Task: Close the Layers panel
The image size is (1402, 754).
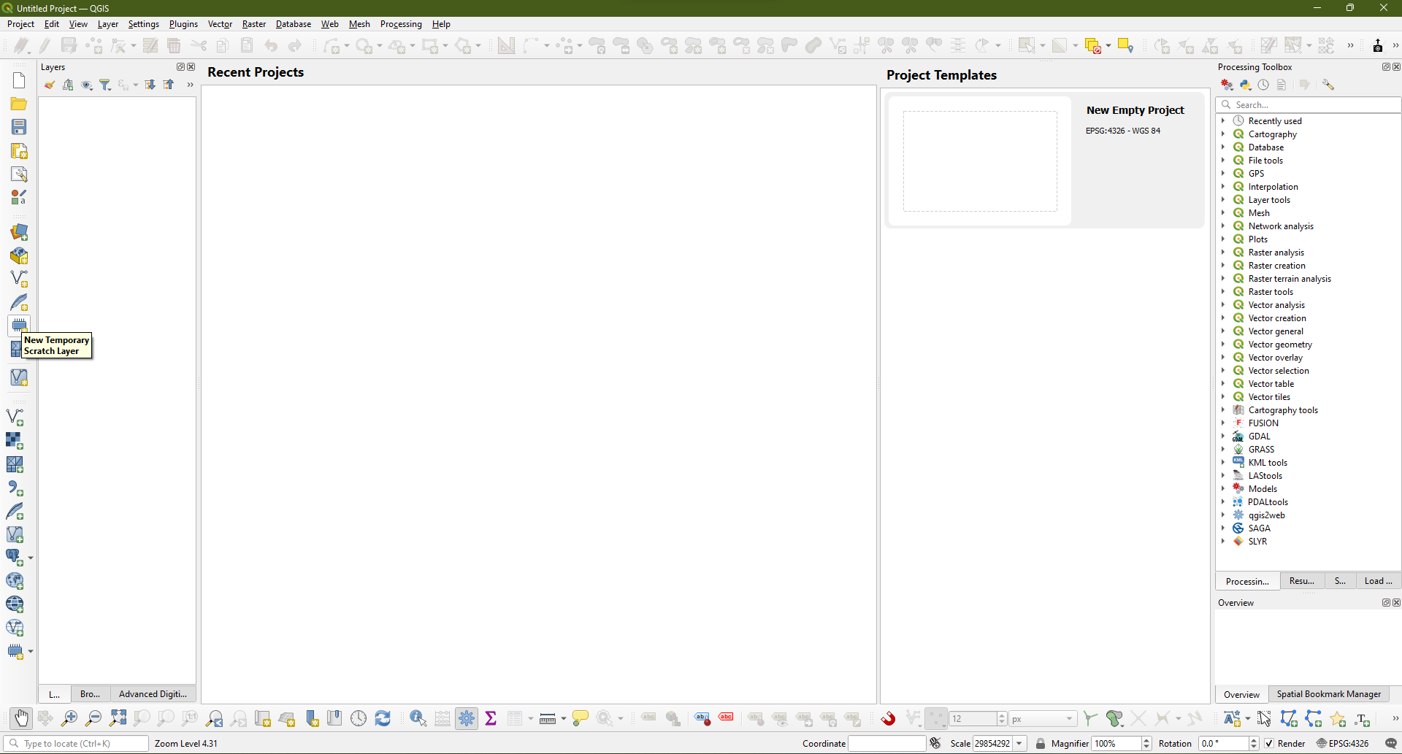Action: [191, 66]
